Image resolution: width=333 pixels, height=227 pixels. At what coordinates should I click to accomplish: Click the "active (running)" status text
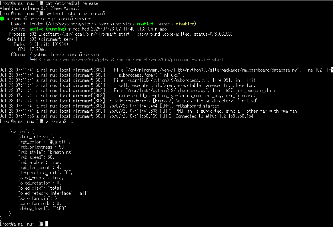point(48,29)
